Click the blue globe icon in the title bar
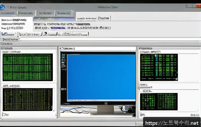 (x=2, y=7)
